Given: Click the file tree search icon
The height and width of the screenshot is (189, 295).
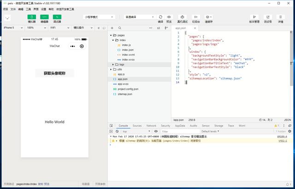Looking at the screenshot, I should point(120,28).
